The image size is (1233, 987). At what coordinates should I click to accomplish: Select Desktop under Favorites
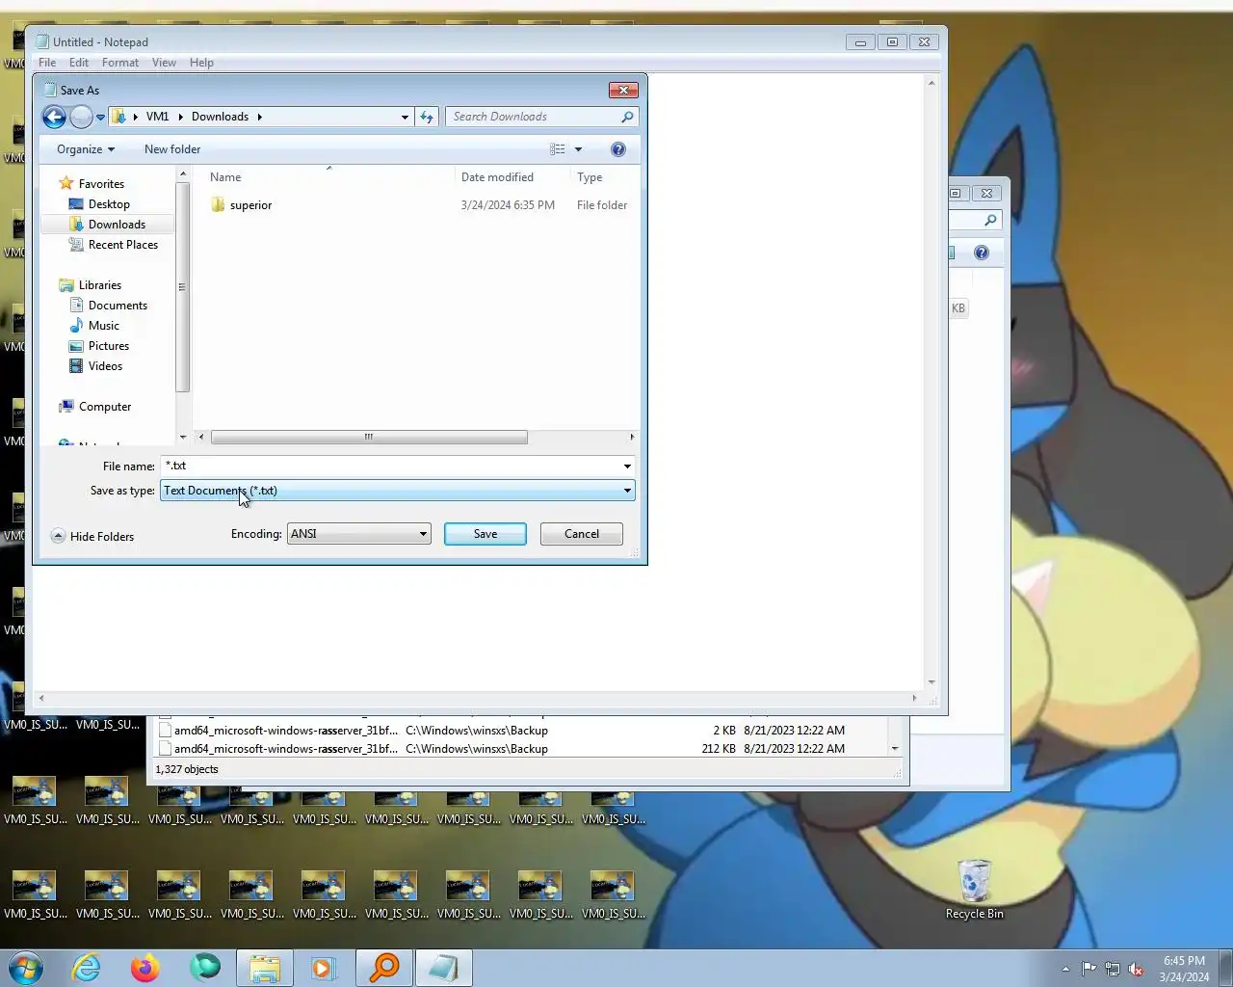click(109, 204)
